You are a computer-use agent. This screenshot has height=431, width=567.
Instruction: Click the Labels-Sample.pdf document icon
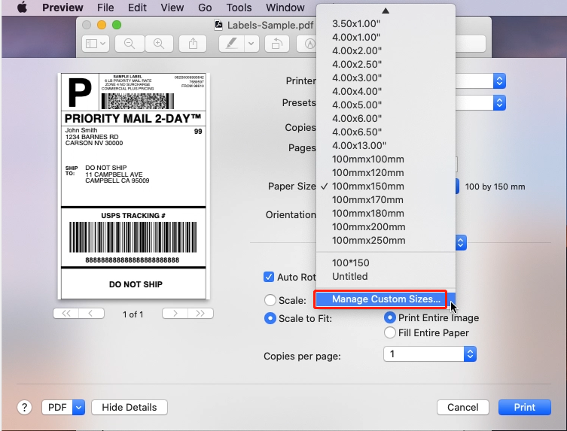219,25
